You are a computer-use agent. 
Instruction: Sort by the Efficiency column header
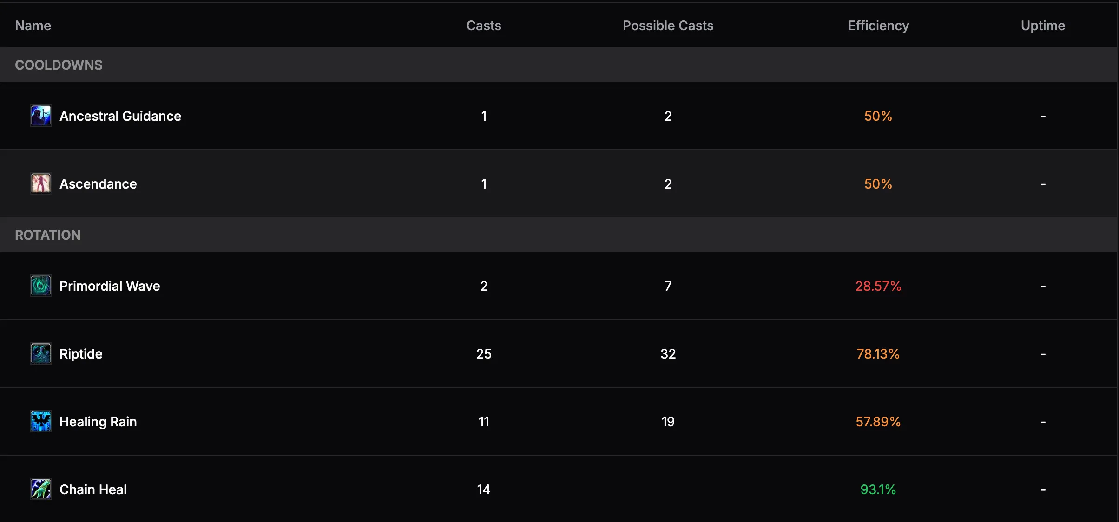click(x=878, y=26)
